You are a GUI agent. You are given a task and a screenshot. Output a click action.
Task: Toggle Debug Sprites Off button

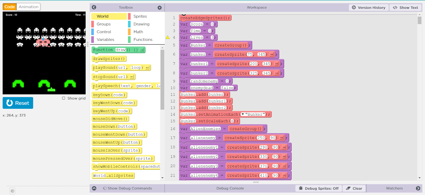tap(319, 188)
